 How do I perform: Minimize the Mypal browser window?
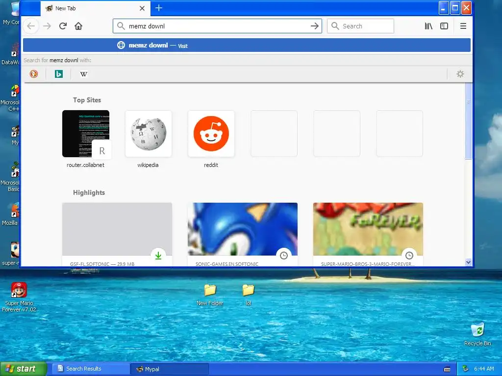[443, 8]
